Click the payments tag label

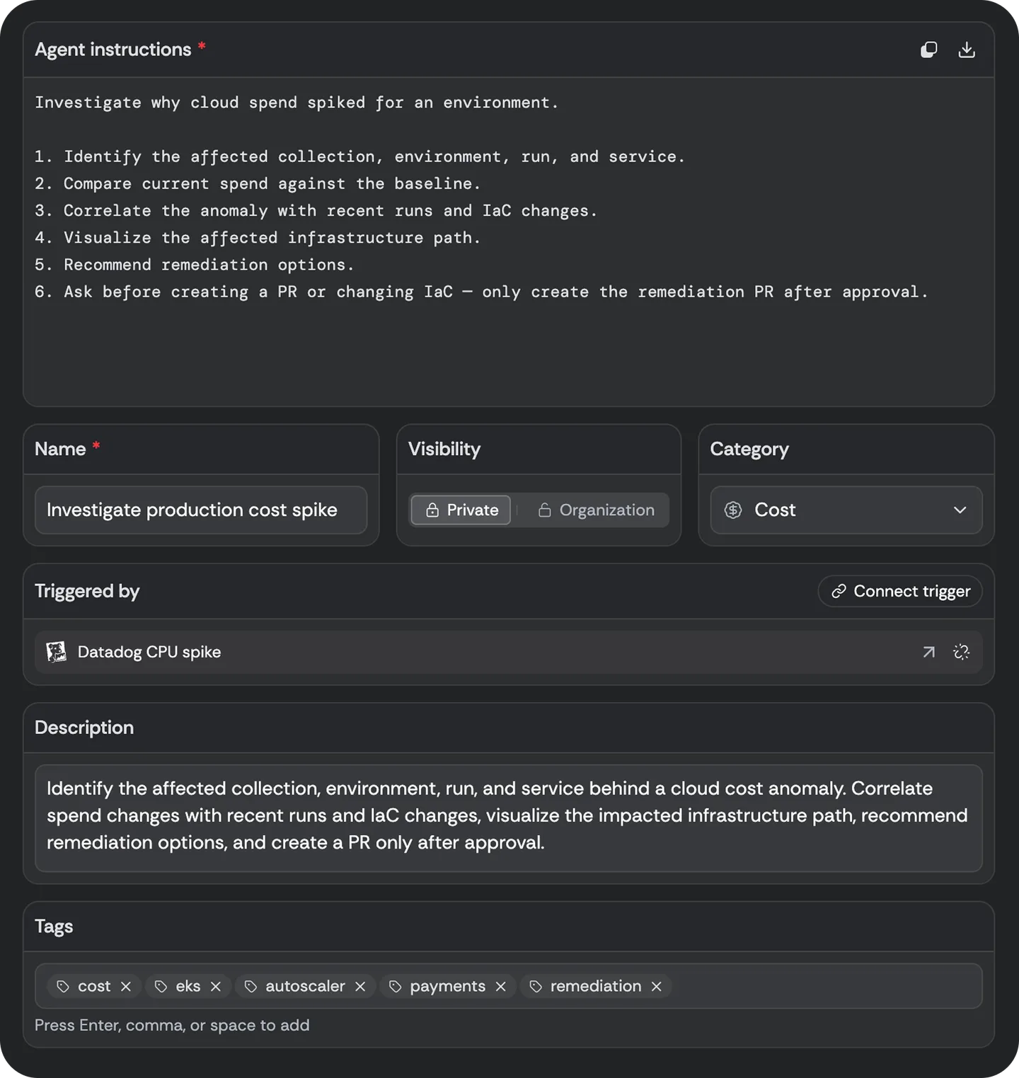pyautogui.click(x=448, y=986)
